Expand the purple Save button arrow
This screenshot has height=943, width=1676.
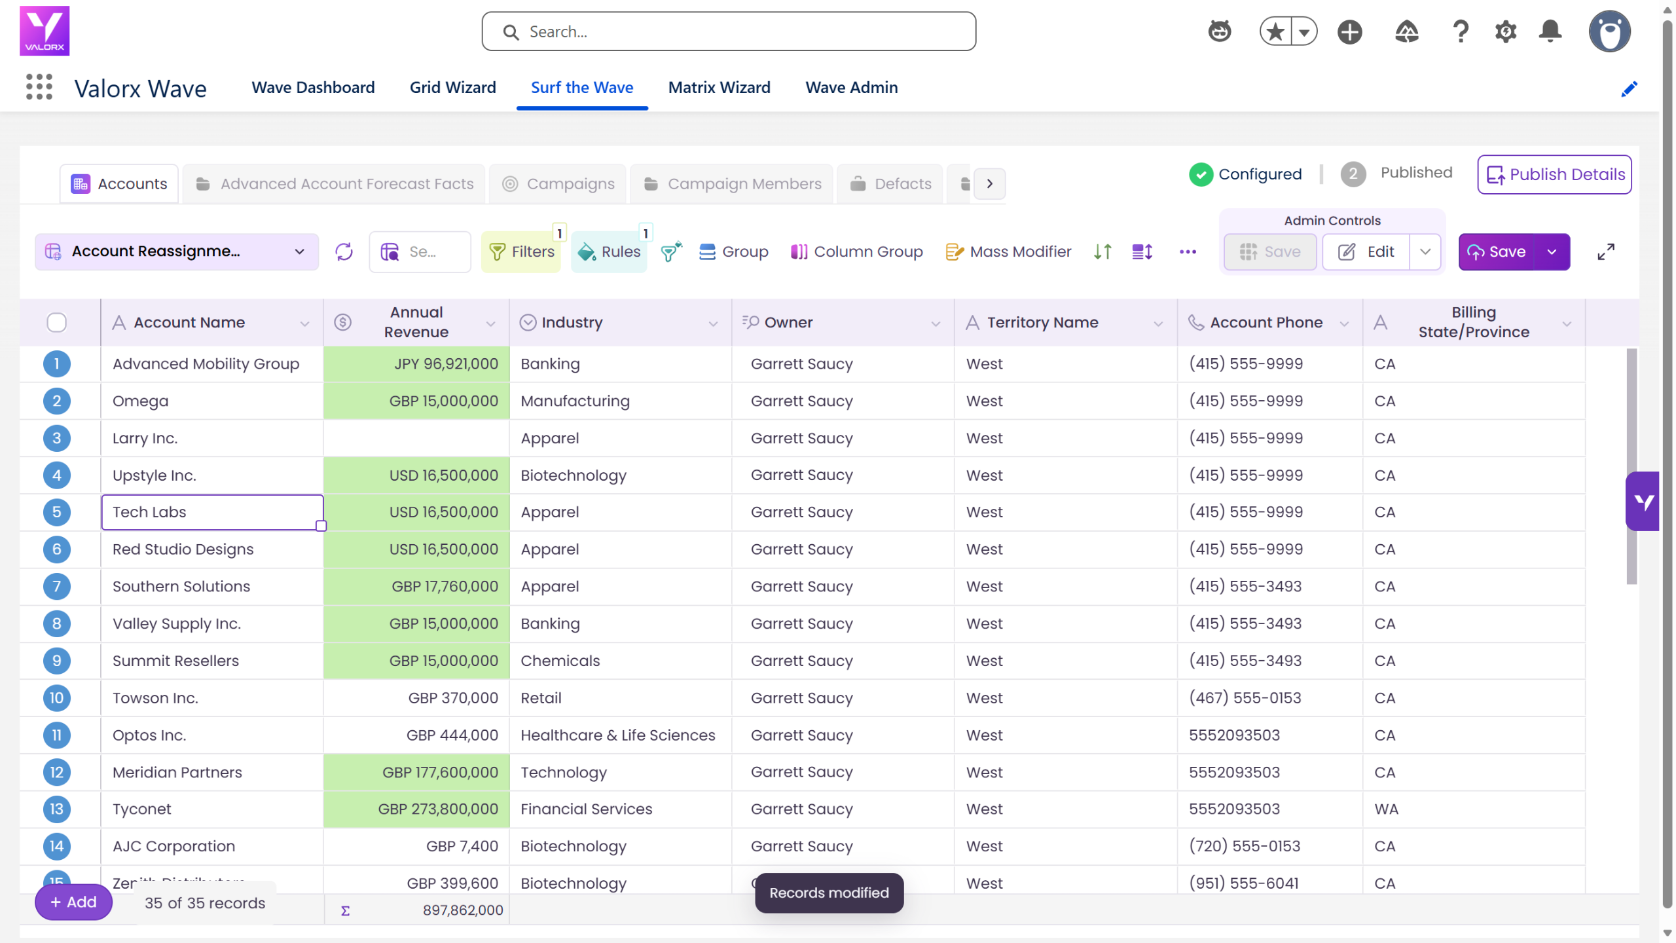point(1552,251)
